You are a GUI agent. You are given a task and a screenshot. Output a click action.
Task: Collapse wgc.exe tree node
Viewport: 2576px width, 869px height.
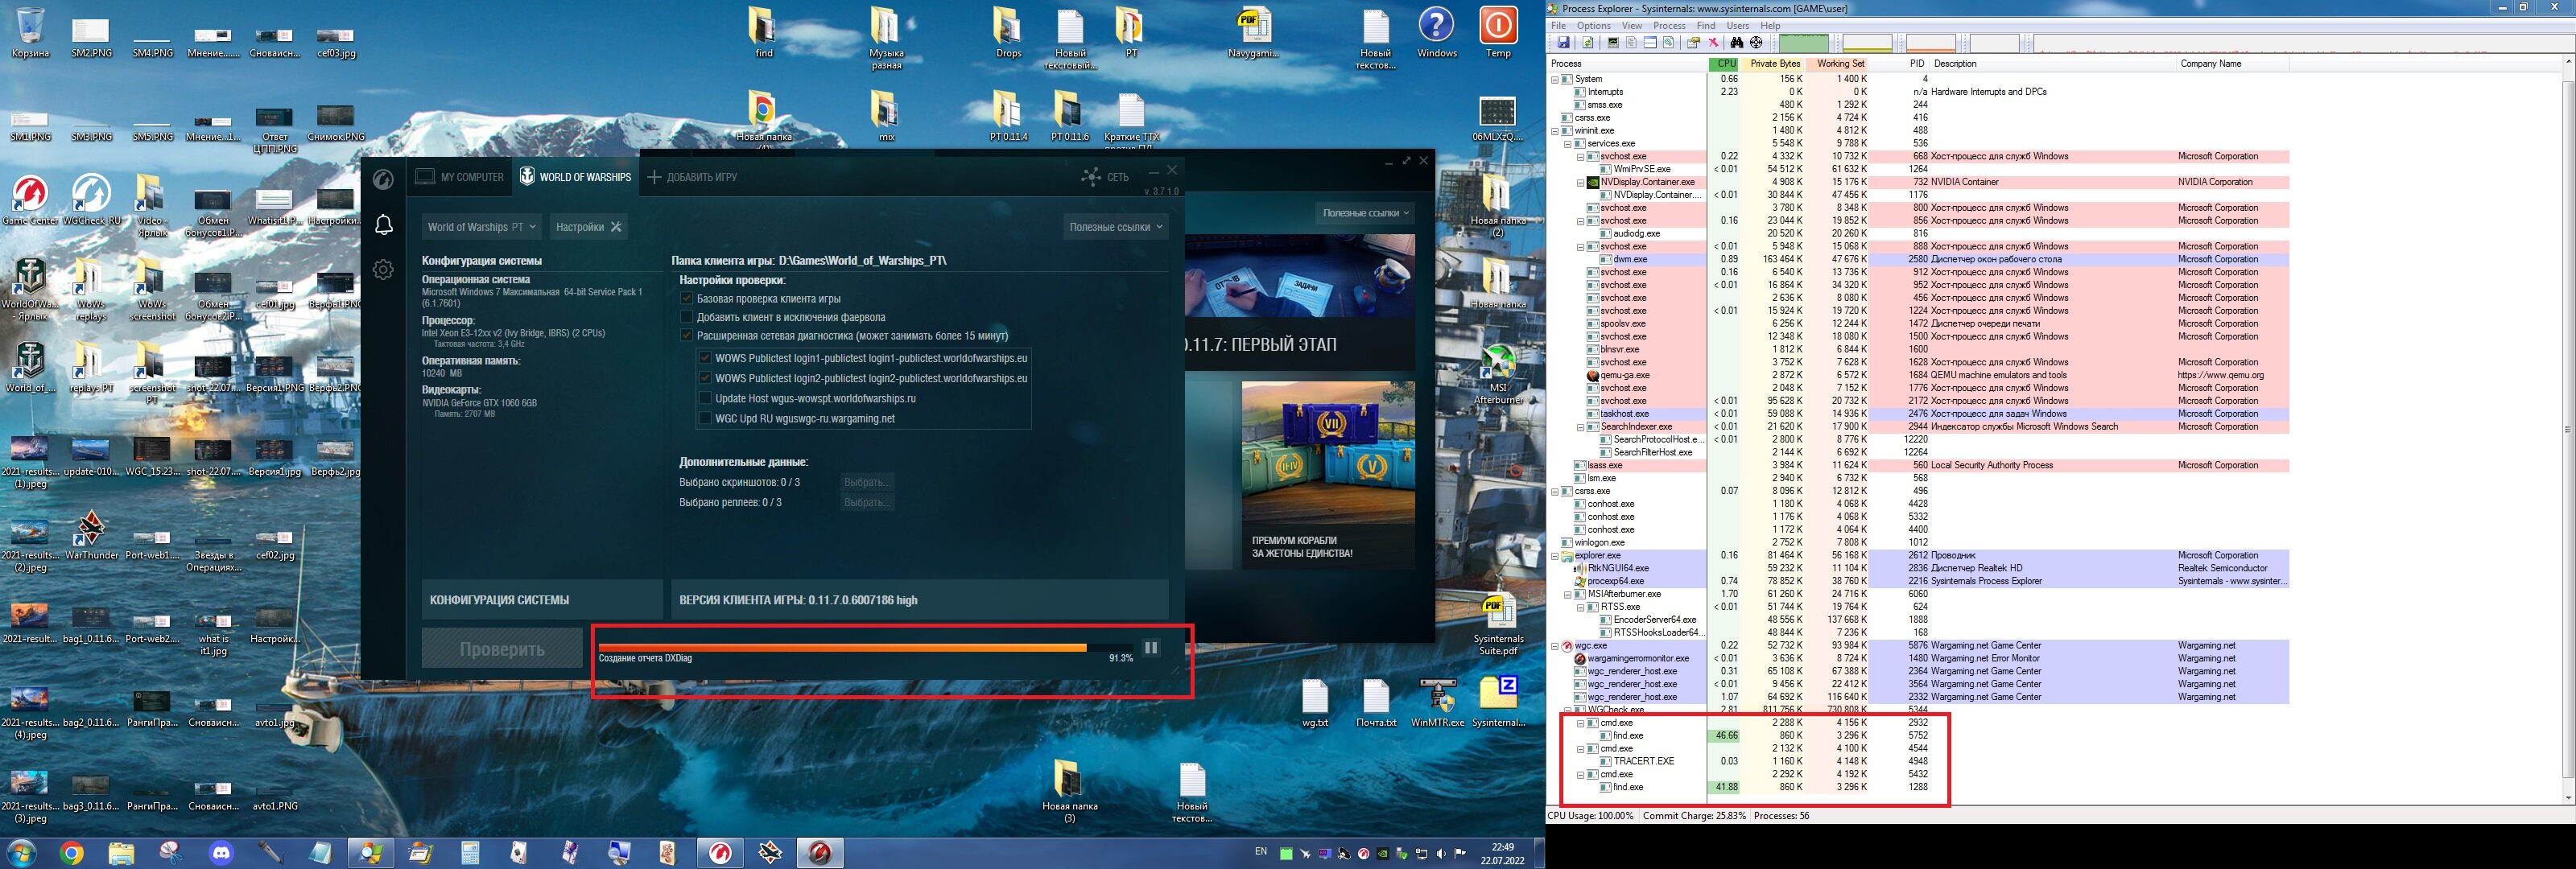(x=1555, y=646)
